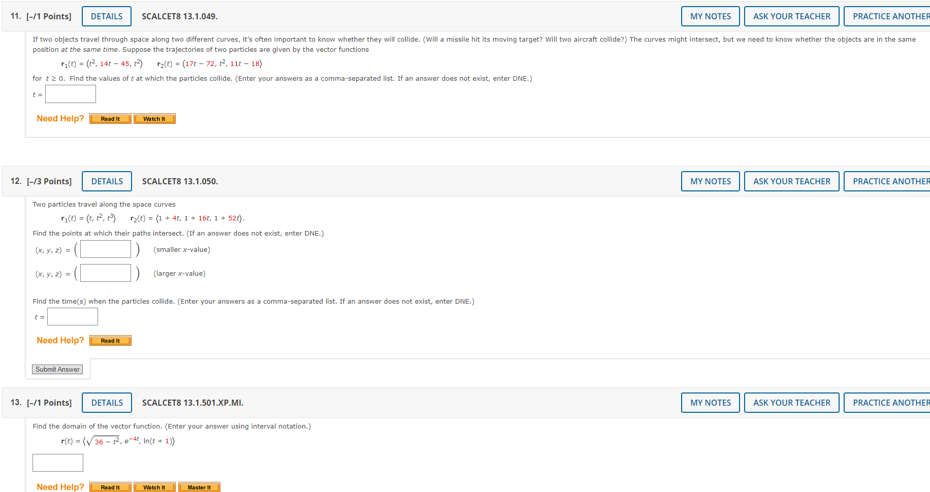Focus smaller x-value point input field

[x=106, y=249]
